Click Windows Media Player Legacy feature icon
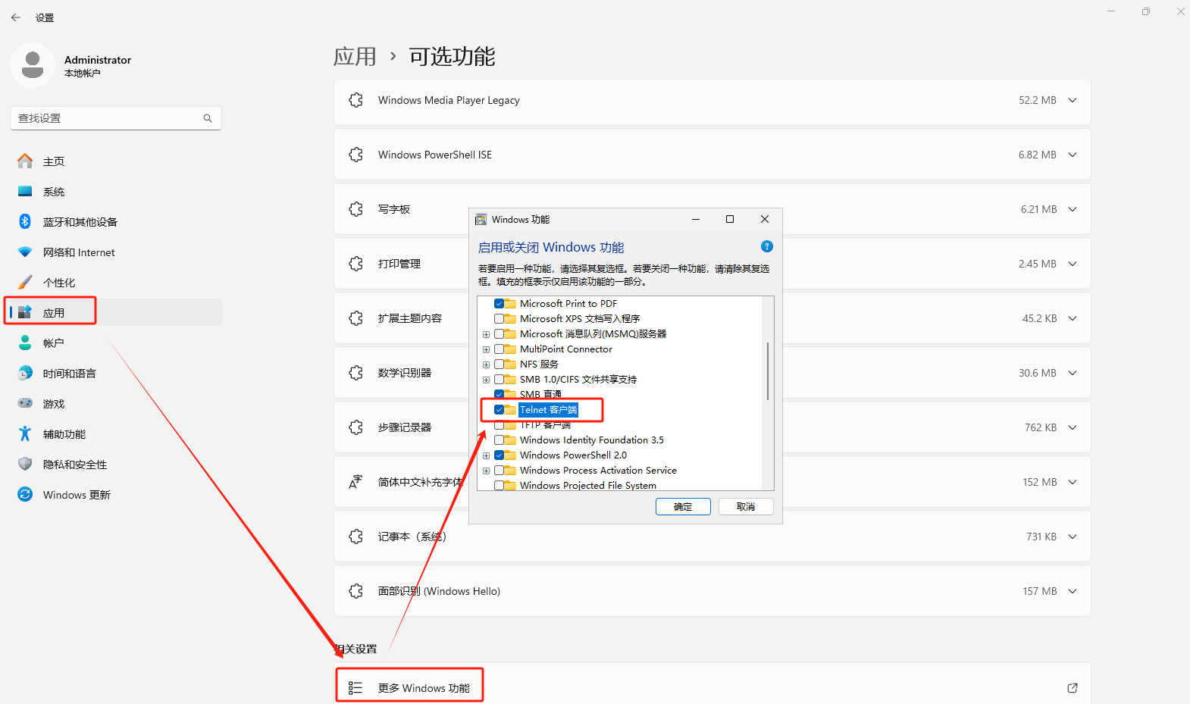1190x704 pixels. coord(355,100)
